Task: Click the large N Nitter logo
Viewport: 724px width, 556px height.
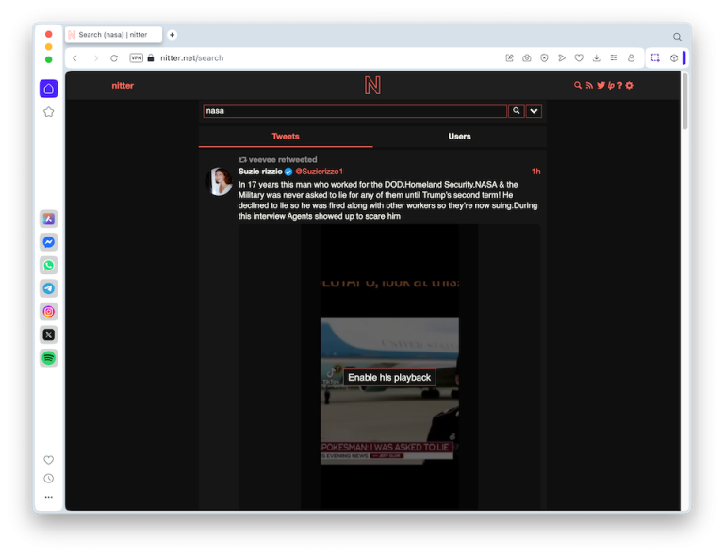Action: 372,86
